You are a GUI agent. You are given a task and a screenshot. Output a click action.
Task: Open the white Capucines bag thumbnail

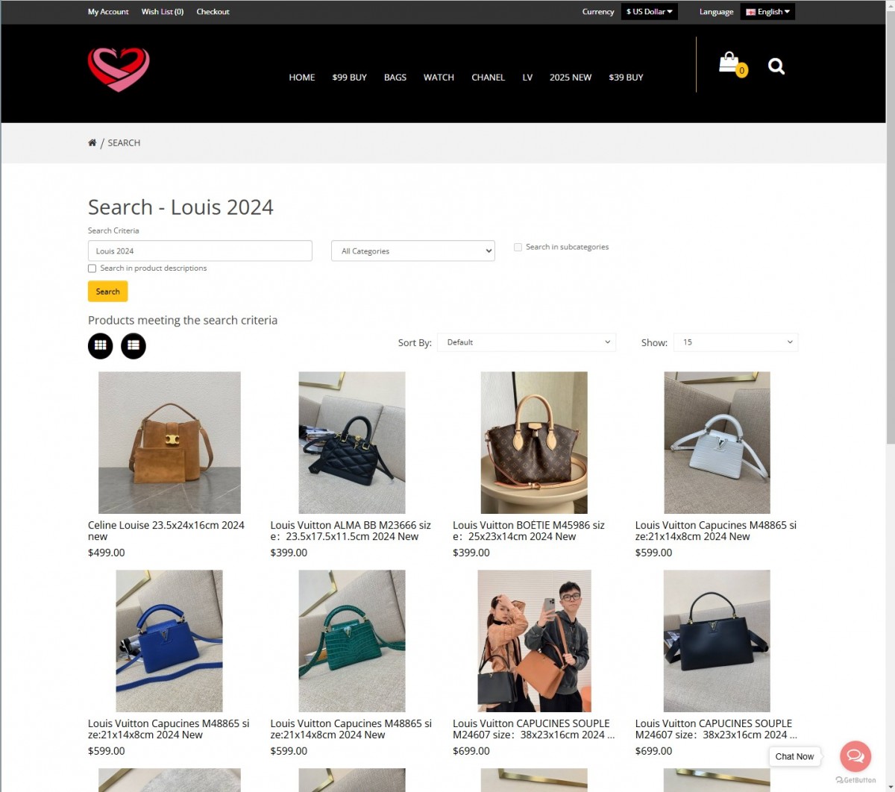tap(717, 443)
